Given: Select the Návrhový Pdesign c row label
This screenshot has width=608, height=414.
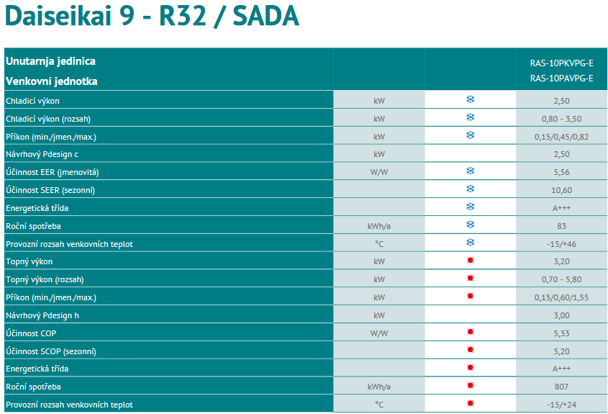Looking at the screenshot, I should 41,154.
